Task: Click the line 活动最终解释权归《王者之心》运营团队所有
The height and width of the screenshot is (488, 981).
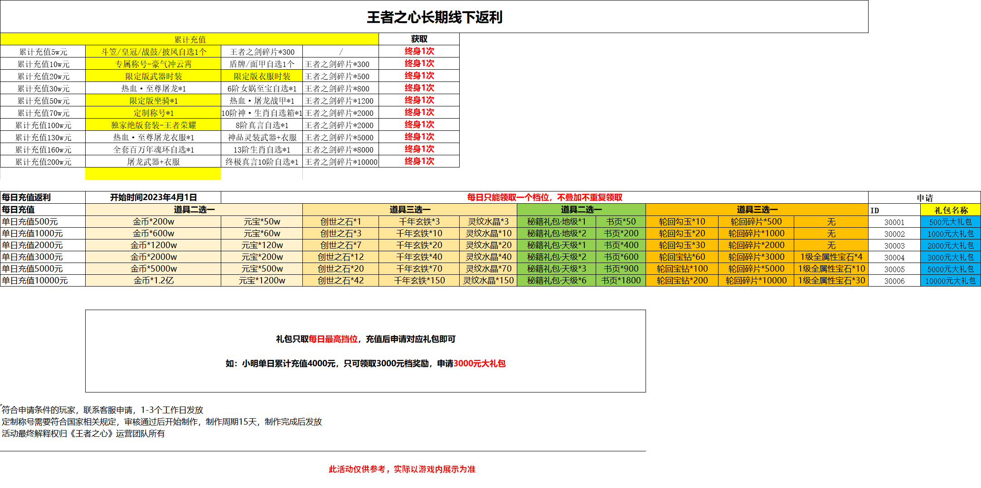Action: tap(83, 433)
